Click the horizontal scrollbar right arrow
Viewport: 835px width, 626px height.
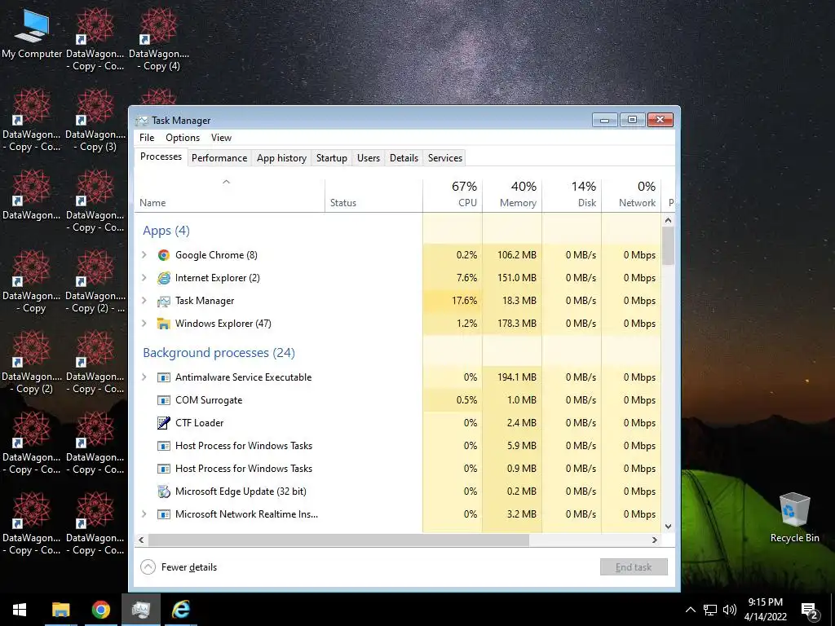coord(655,540)
